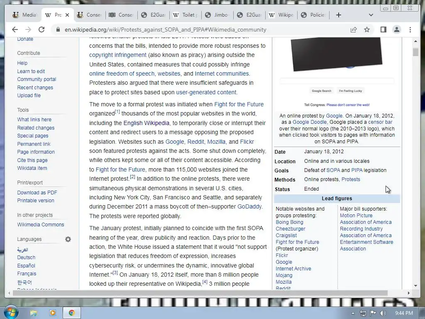The image size is (425, 319).
Task: Launch the media player taskbar icon
Action: [x=53, y=313]
